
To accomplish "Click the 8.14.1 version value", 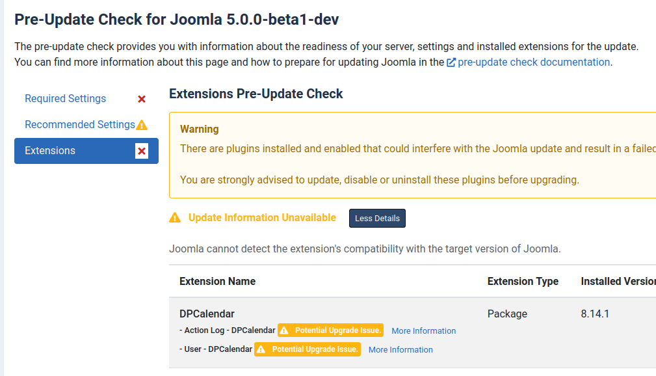I will [595, 314].
